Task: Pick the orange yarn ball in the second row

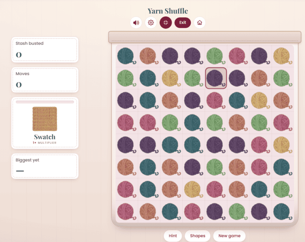Action: 260,78
